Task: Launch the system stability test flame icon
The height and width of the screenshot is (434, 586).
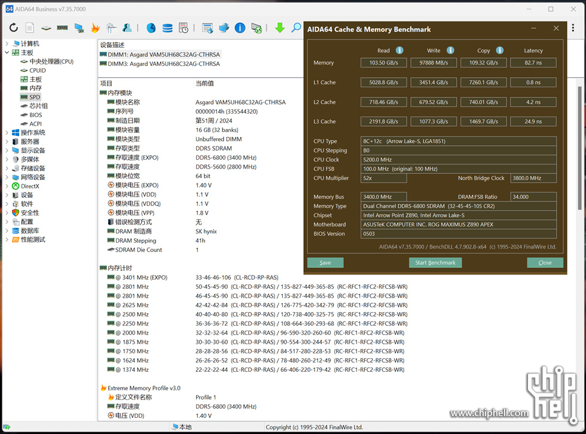Action: [x=95, y=27]
